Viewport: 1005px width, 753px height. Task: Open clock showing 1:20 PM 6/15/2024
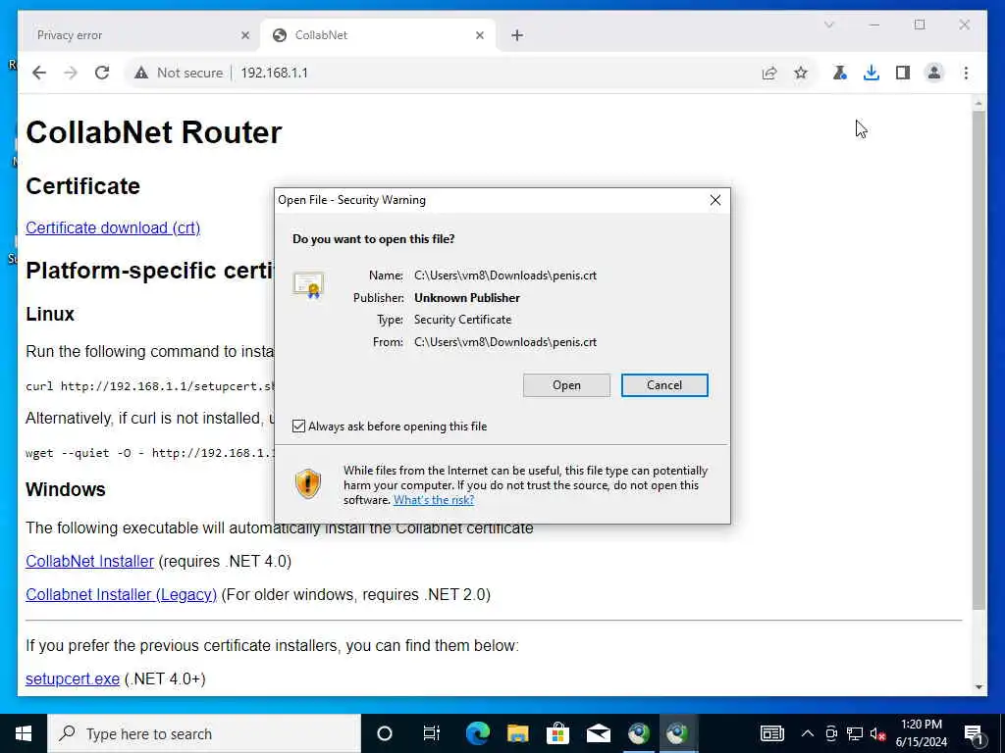click(921, 733)
